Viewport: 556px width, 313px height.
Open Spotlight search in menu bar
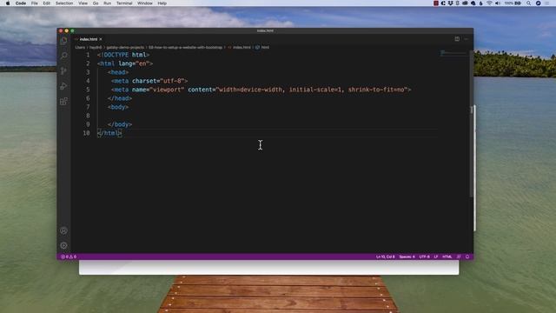pos(529,3)
